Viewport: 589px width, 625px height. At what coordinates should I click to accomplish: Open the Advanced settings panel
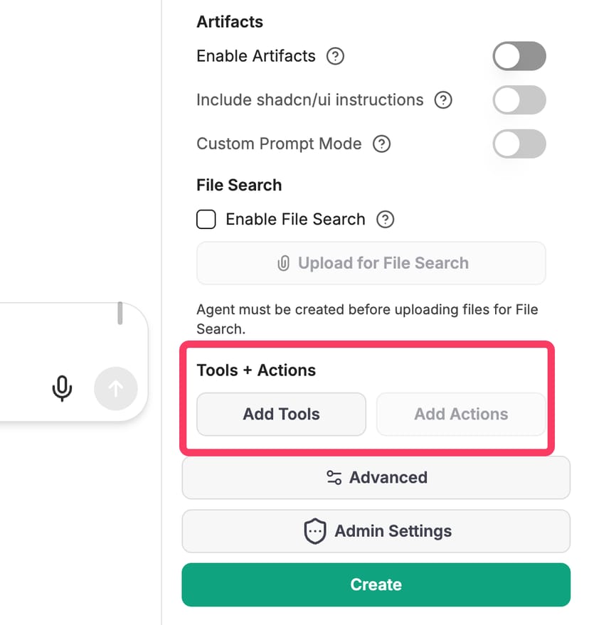click(376, 478)
